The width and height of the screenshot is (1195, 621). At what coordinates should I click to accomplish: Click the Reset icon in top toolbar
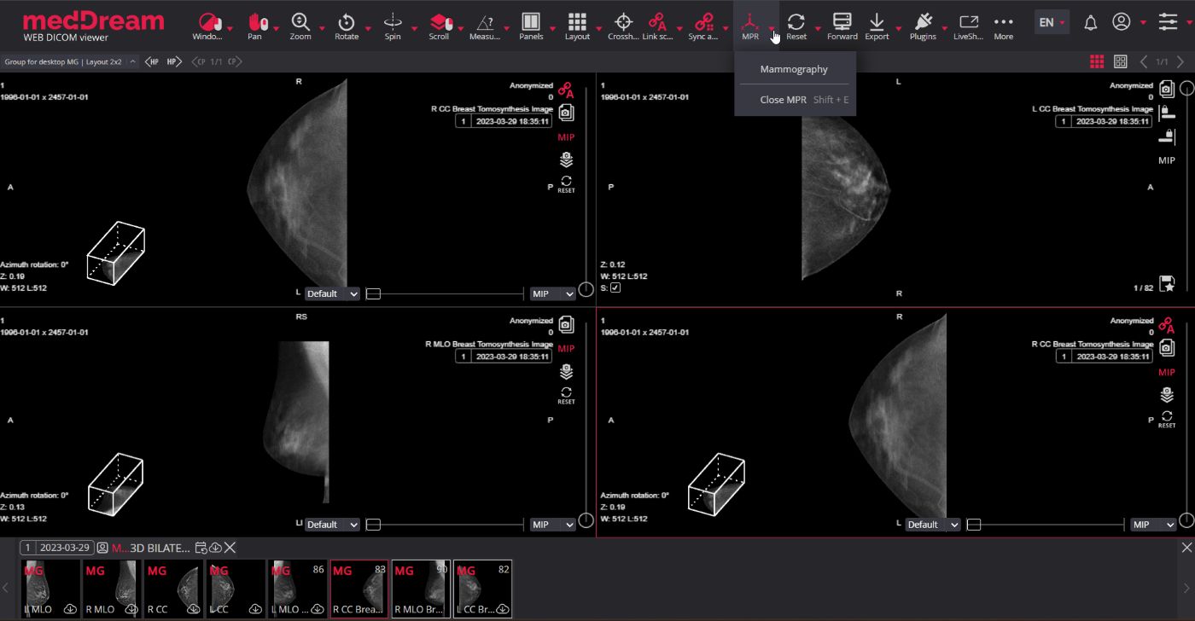pos(796,25)
